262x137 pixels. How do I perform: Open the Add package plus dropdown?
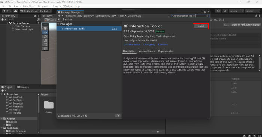(x=60, y=16)
